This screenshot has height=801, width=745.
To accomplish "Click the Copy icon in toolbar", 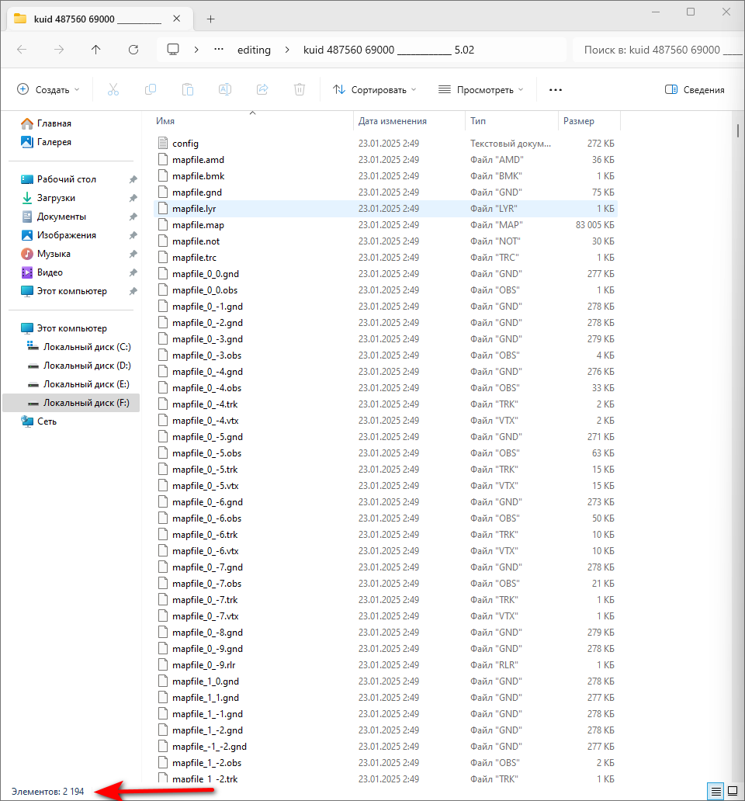I will tap(150, 90).
